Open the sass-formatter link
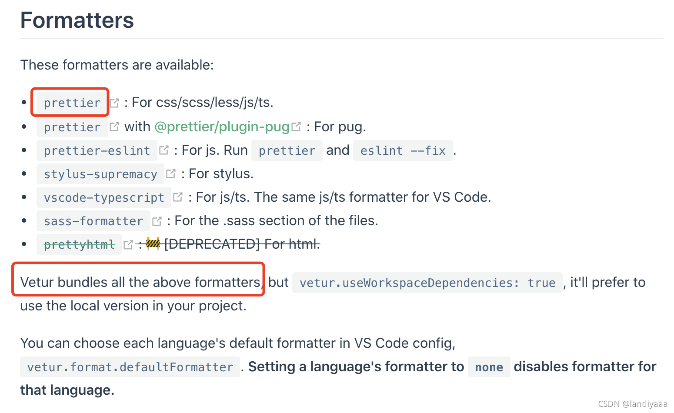Image resolution: width=674 pixels, height=413 pixels. click(93, 221)
